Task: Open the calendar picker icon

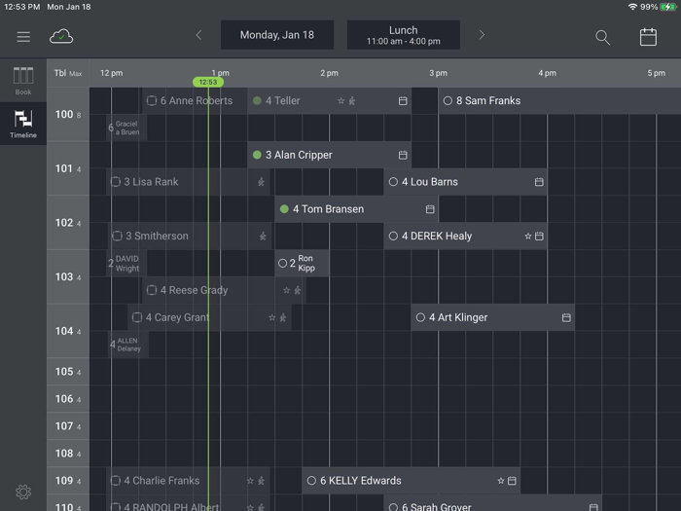Action: pyautogui.click(x=648, y=37)
